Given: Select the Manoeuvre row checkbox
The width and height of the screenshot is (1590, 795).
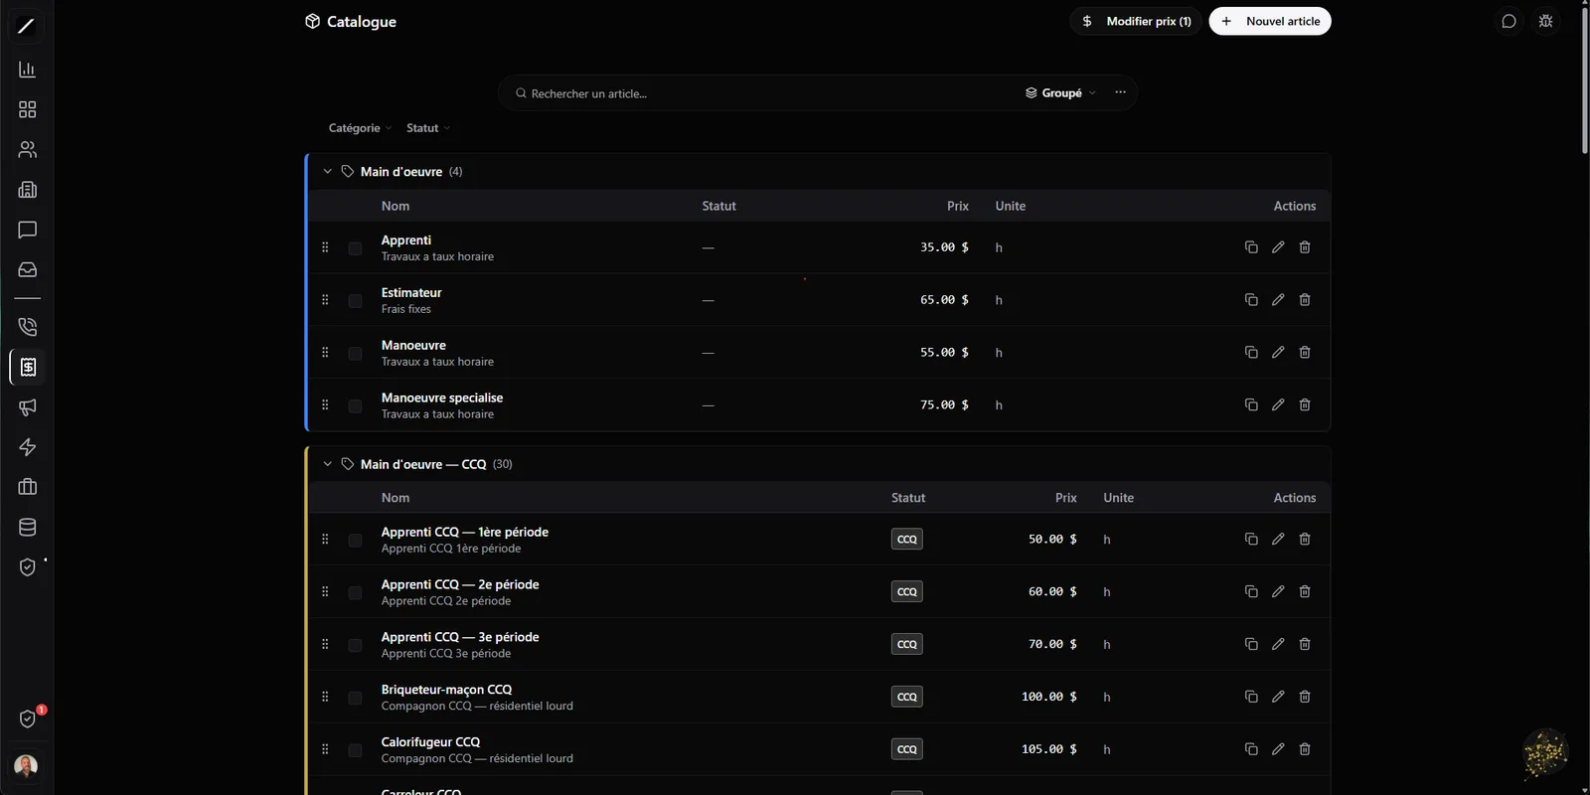Looking at the screenshot, I should coord(355,354).
